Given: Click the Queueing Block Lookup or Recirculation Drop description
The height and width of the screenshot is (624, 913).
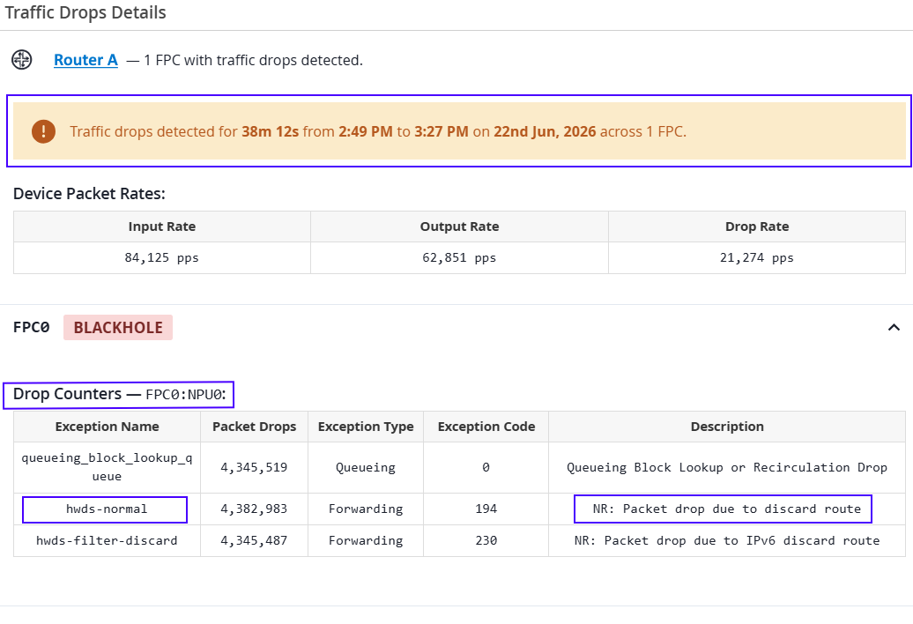Looking at the screenshot, I should 727,467.
